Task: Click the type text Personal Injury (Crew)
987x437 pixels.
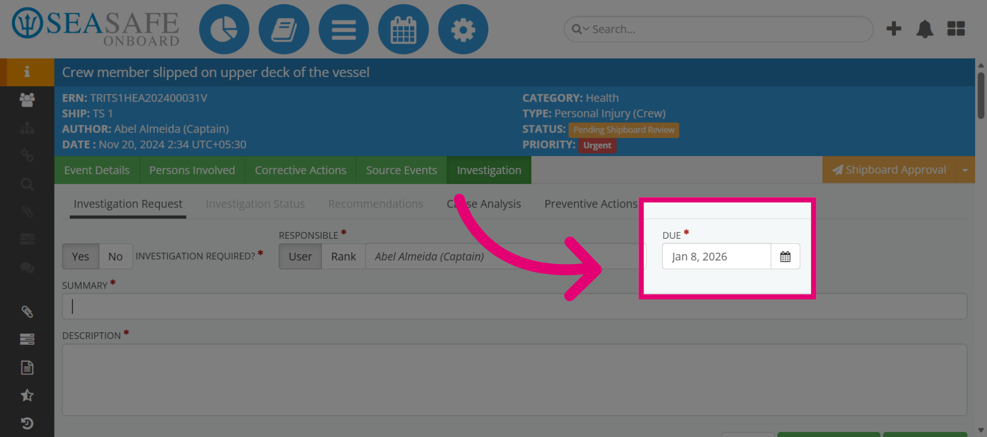Action: pyautogui.click(x=610, y=113)
